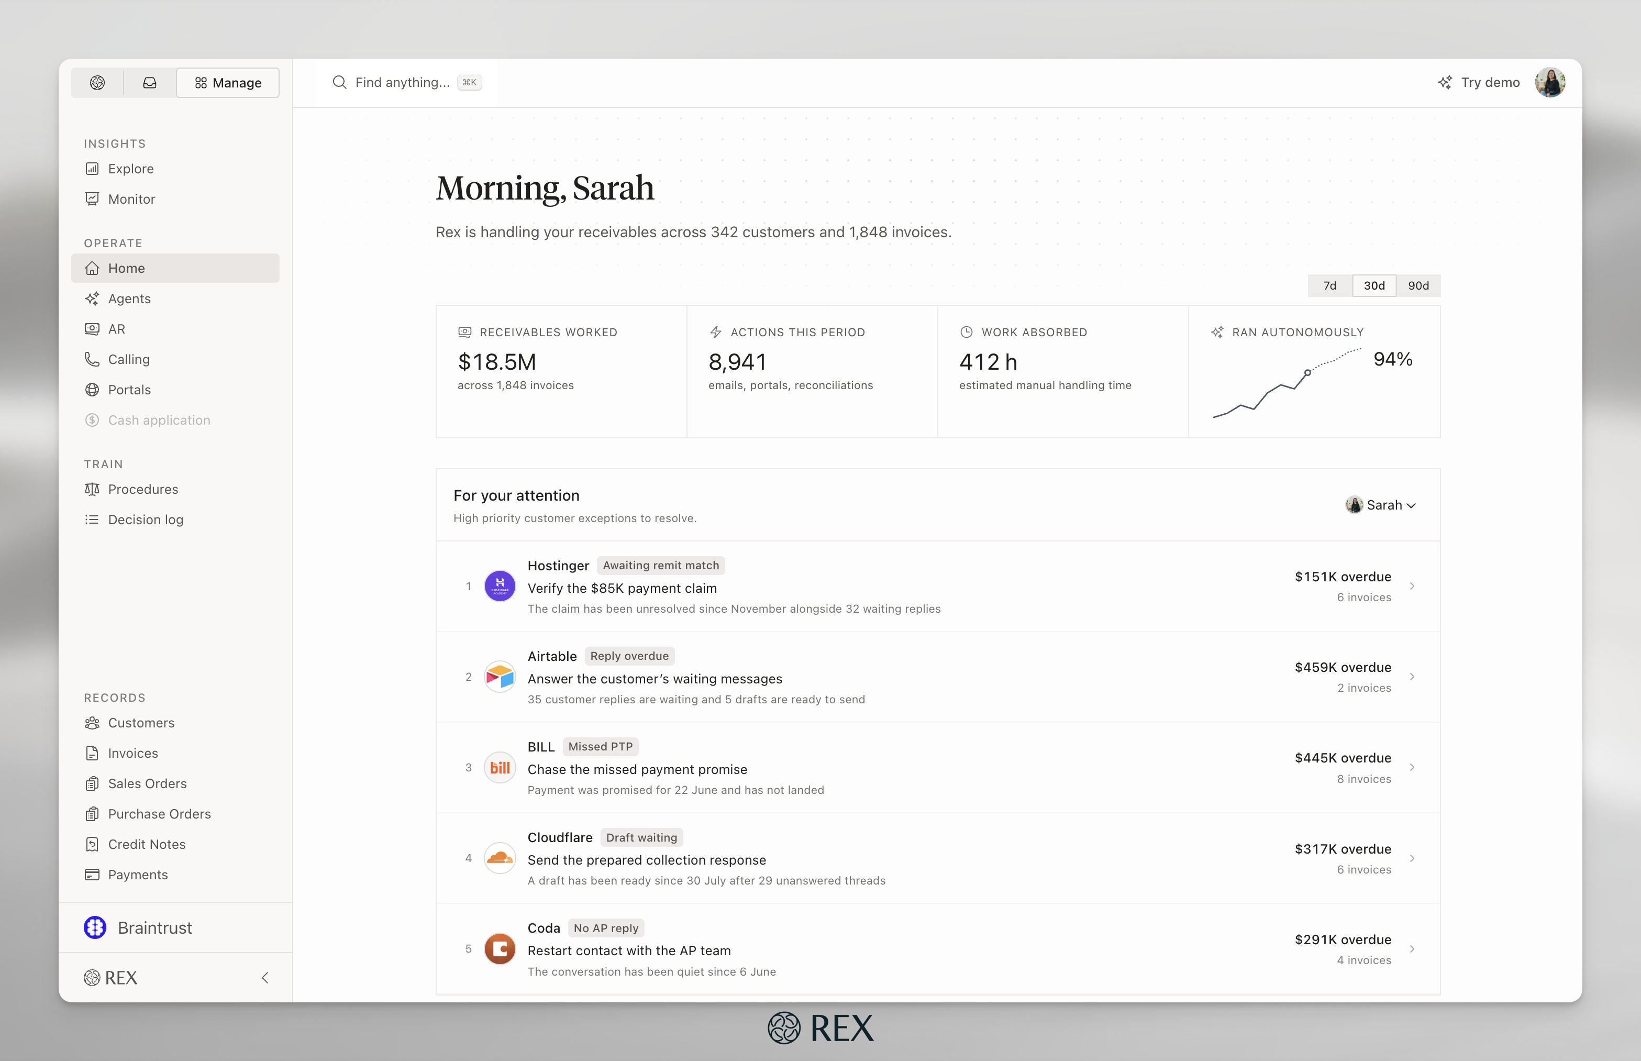This screenshot has width=1641, height=1061.
Task: Click the Cloudflare logo icon
Action: coord(500,858)
